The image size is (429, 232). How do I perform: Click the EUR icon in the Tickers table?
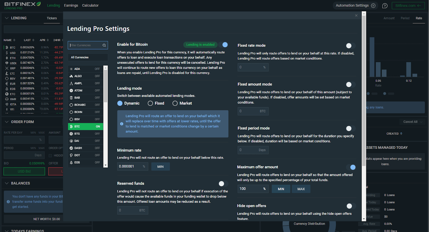click(7, 84)
